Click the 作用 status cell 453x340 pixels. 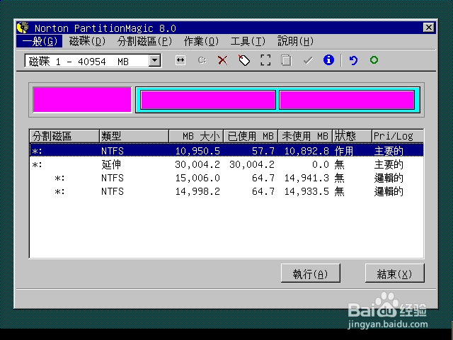[344, 151]
